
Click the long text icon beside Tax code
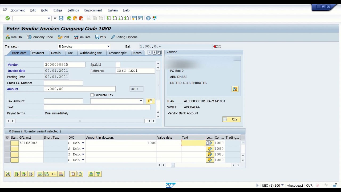tap(150, 101)
